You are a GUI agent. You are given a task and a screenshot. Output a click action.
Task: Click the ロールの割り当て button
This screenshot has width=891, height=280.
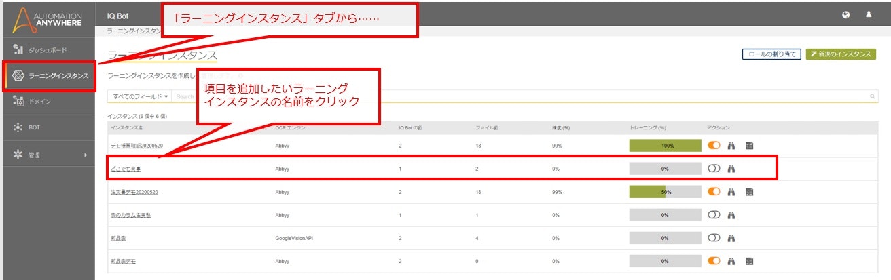click(772, 54)
